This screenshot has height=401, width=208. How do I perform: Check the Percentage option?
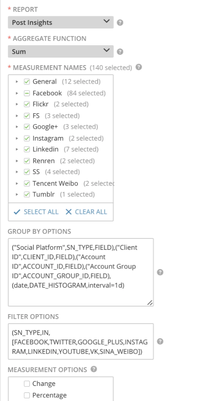27,395
